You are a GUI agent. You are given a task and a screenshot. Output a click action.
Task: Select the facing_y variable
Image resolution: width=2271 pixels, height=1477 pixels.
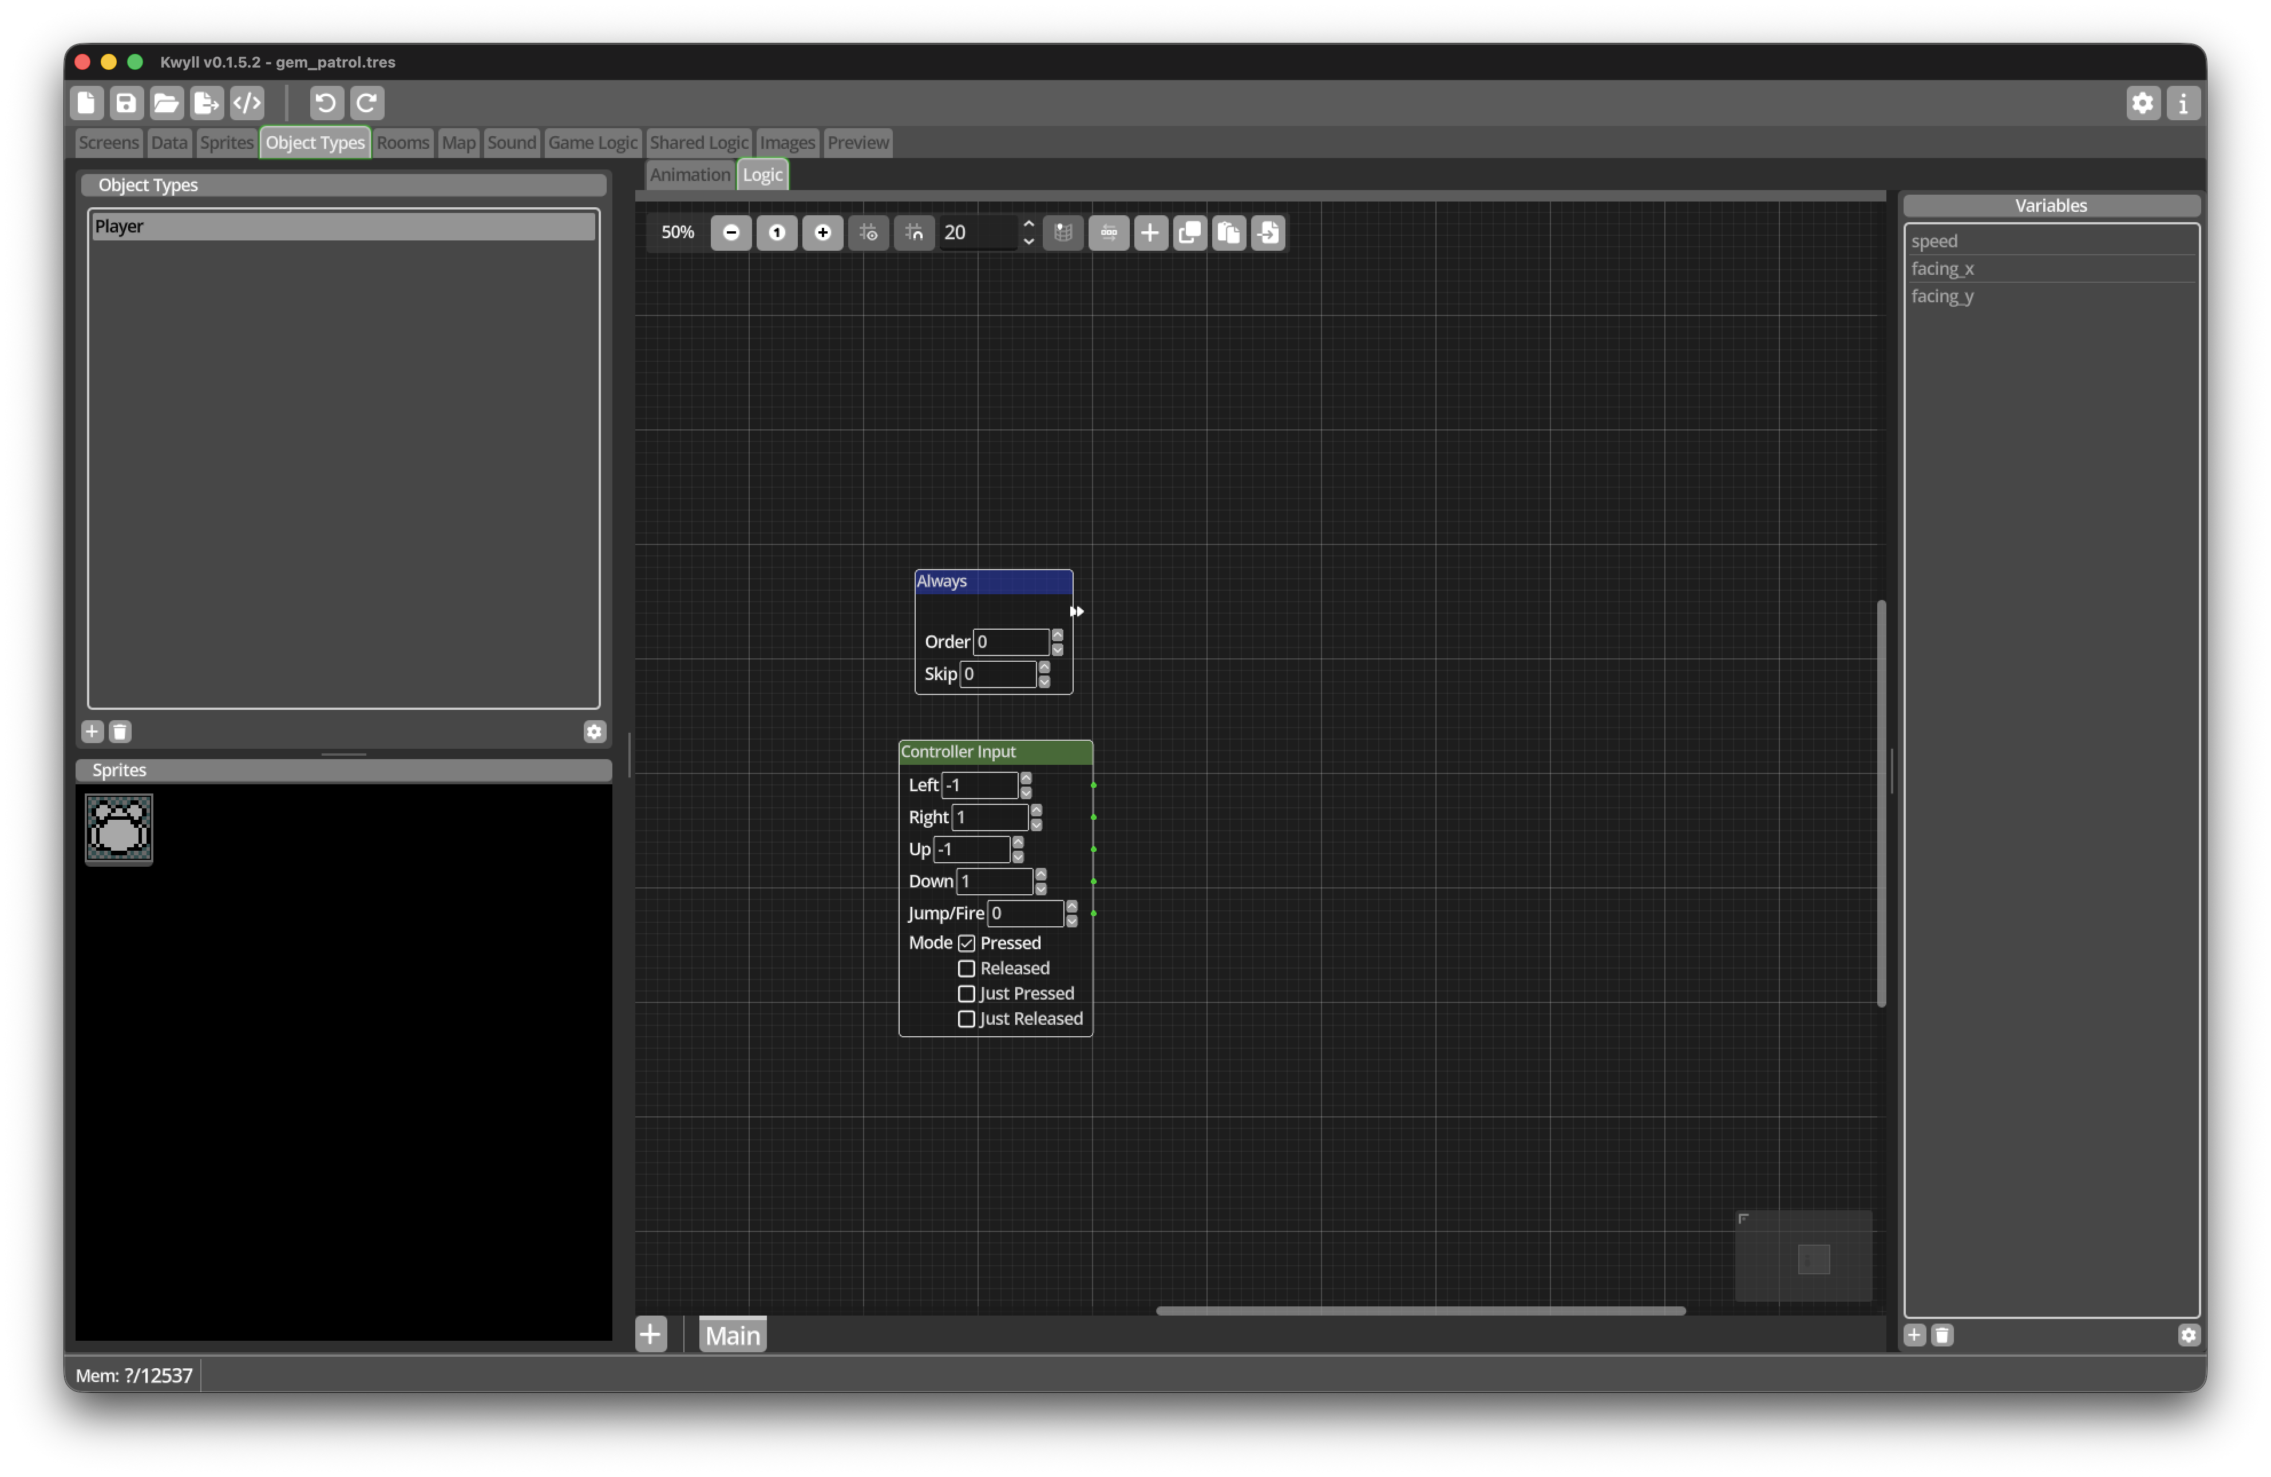(2052, 296)
